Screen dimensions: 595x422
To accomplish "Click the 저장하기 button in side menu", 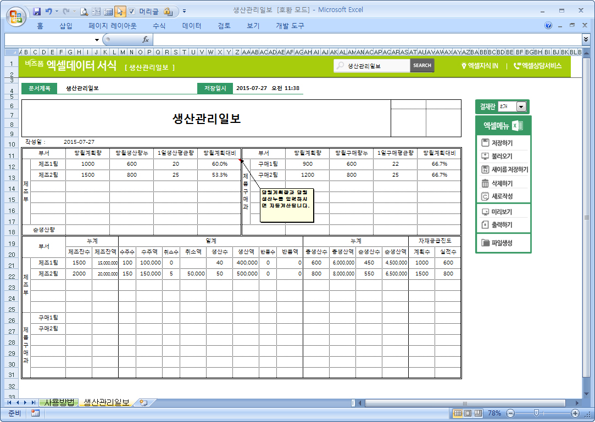I will coord(503,143).
